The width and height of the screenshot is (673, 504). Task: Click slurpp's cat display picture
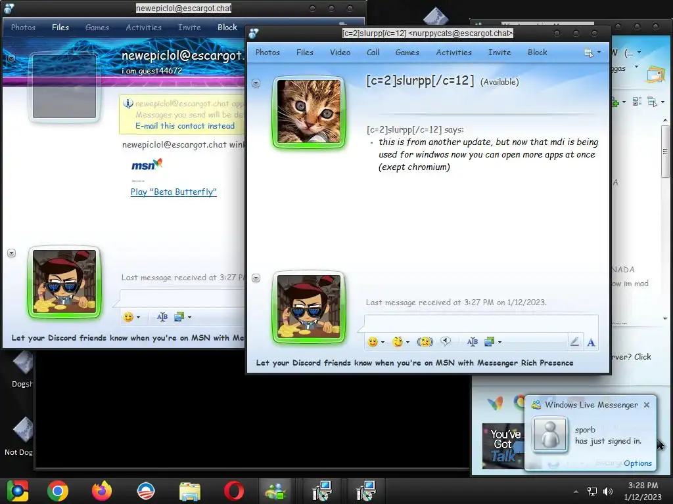[309, 112]
